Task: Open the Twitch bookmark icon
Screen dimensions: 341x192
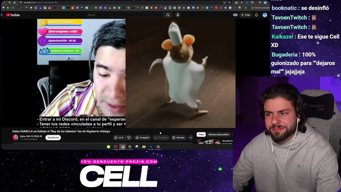Action: [3, 8]
